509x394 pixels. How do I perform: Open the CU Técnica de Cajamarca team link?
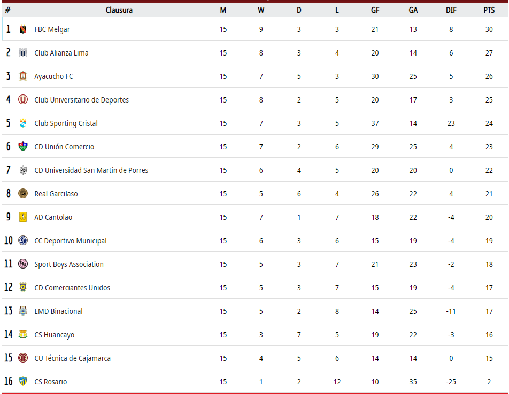click(72, 358)
